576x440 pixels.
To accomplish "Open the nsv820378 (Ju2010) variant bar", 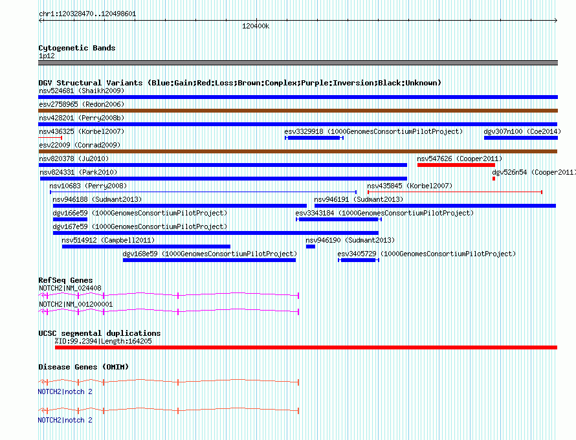I will (223, 165).
